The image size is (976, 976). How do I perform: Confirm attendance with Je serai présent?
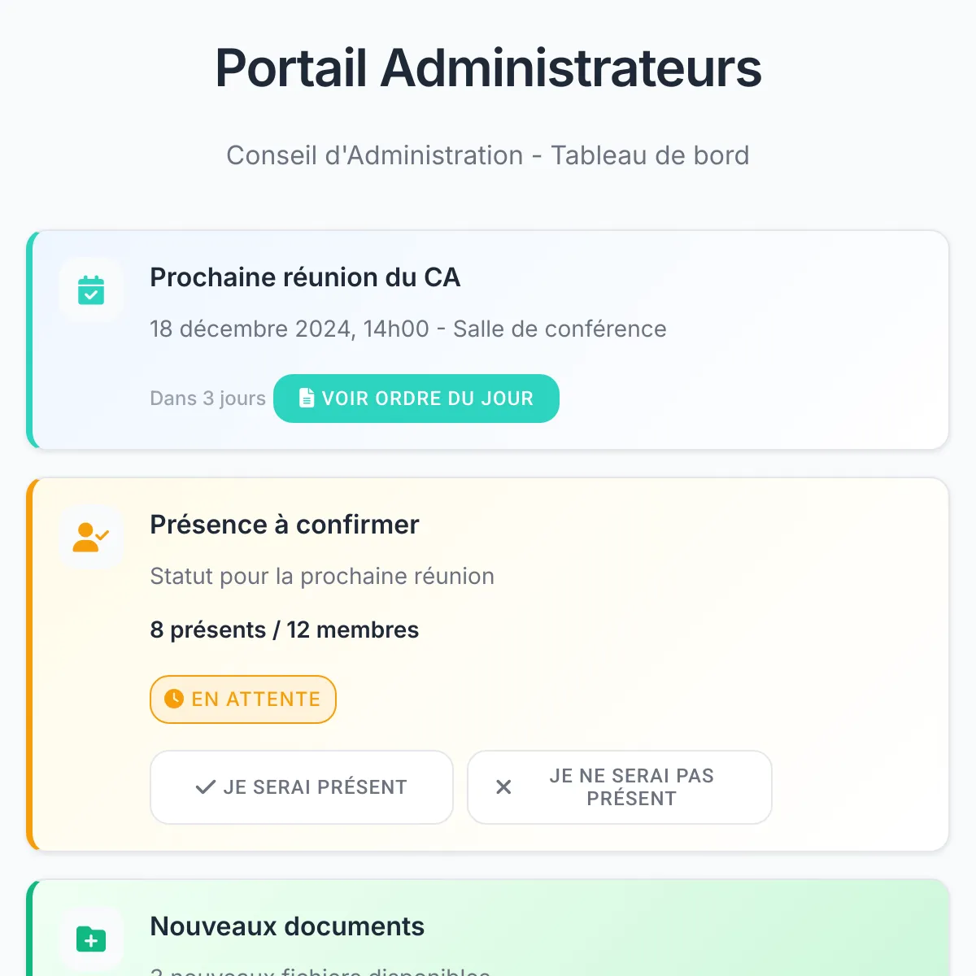[x=302, y=787]
